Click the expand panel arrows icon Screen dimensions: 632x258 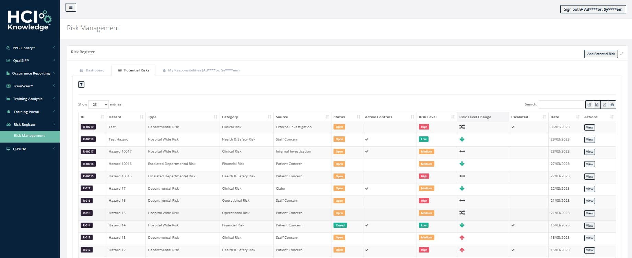click(622, 54)
